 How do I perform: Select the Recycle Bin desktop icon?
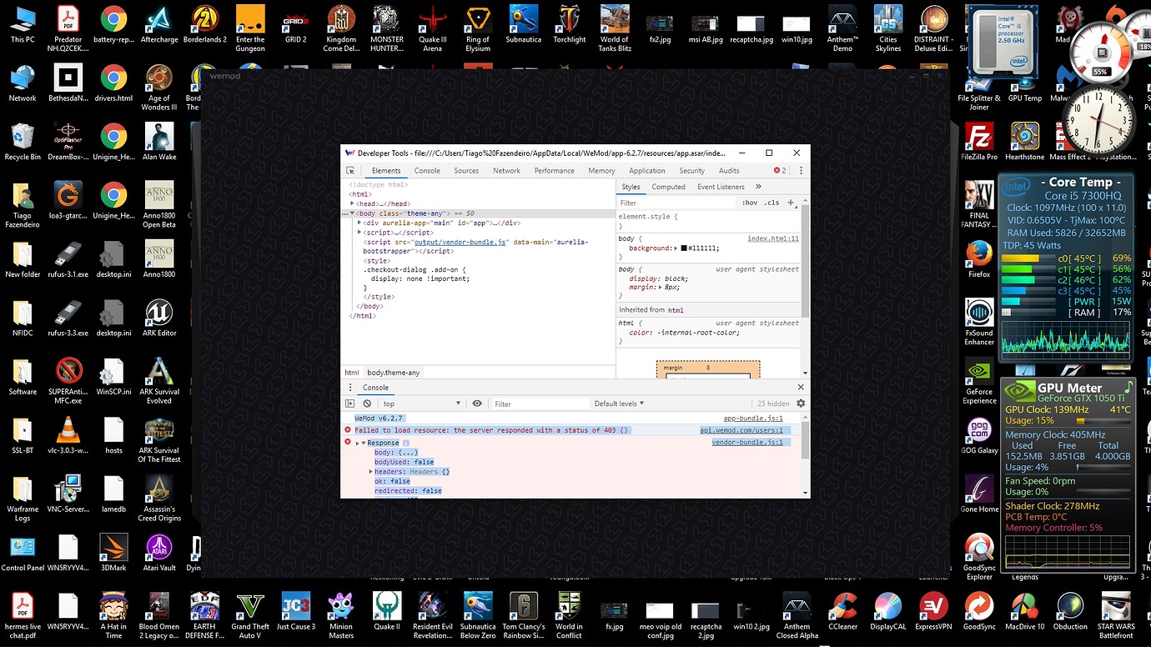[23, 142]
